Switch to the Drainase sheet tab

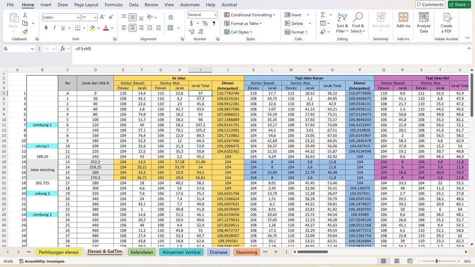[x=218, y=252]
